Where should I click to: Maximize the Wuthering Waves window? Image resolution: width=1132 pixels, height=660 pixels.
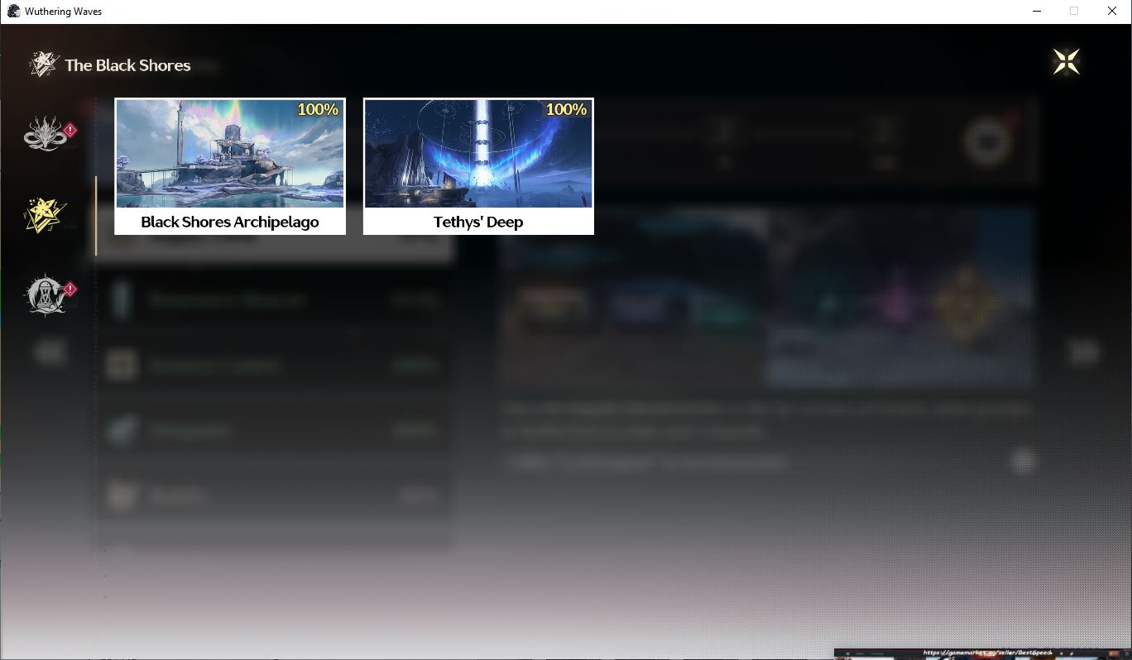pos(1074,12)
